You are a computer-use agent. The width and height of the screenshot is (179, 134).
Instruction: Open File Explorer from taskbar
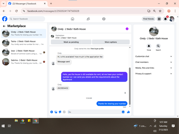[16, 121]
